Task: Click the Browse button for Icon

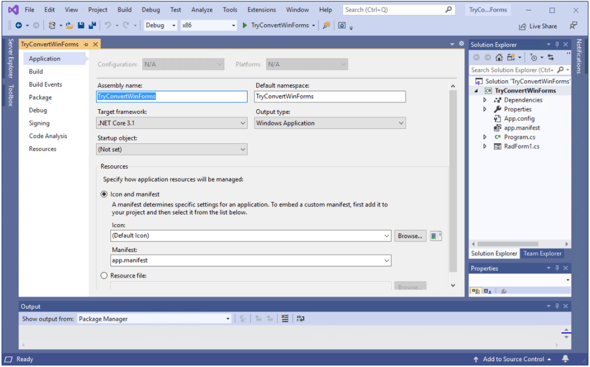Action: (x=410, y=236)
